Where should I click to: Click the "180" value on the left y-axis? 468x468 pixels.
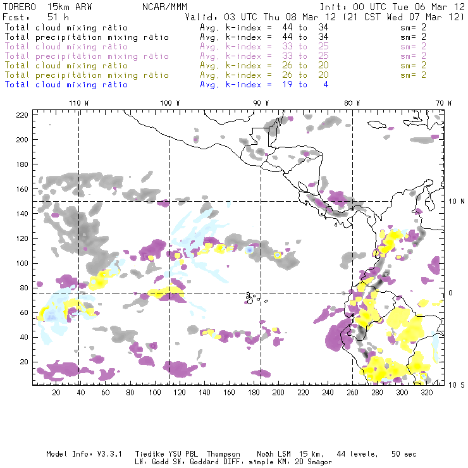(x=22, y=164)
